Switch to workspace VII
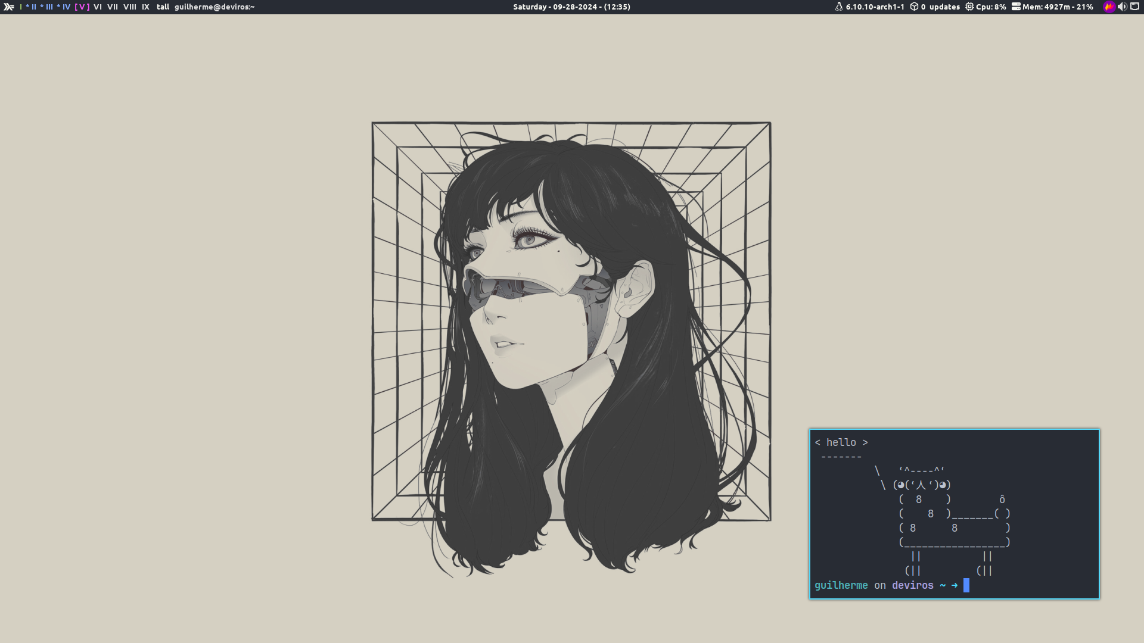Screen dimensions: 1144x643 pyautogui.click(x=113, y=7)
